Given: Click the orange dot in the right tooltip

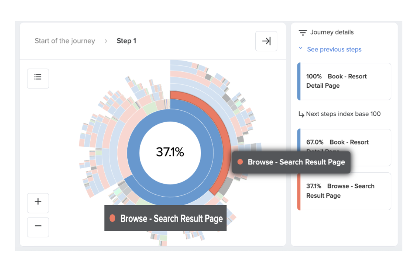Looking at the screenshot, I should 240,162.
